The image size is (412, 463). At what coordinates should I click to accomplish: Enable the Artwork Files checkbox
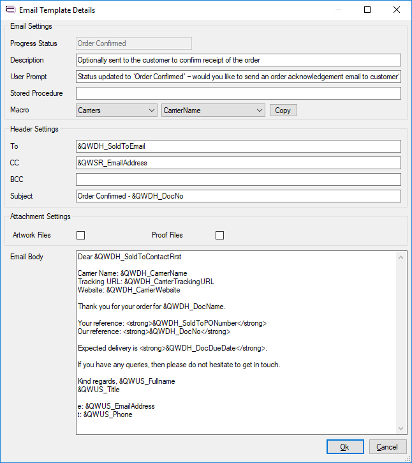click(x=80, y=235)
